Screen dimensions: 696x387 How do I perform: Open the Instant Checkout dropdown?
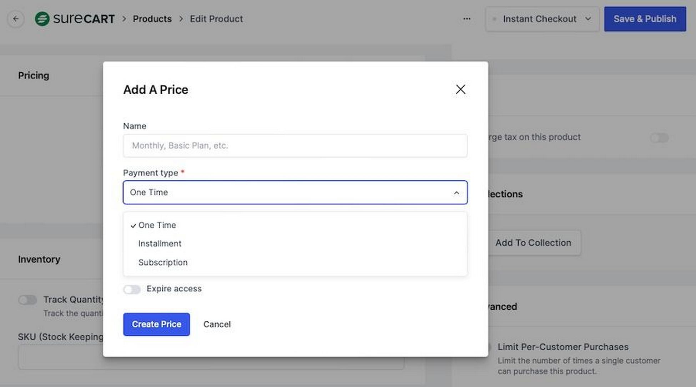click(x=542, y=19)
